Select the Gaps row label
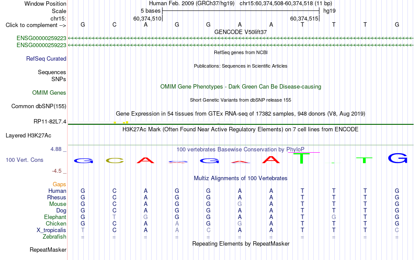 (x=59, y=184)
